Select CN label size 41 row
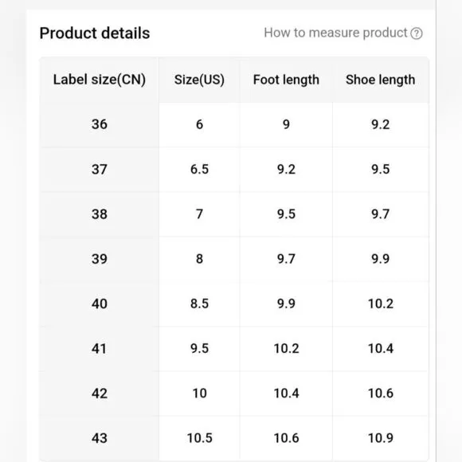Image resolution: width=462 pixels, height=462 pixels. point(234,349)
